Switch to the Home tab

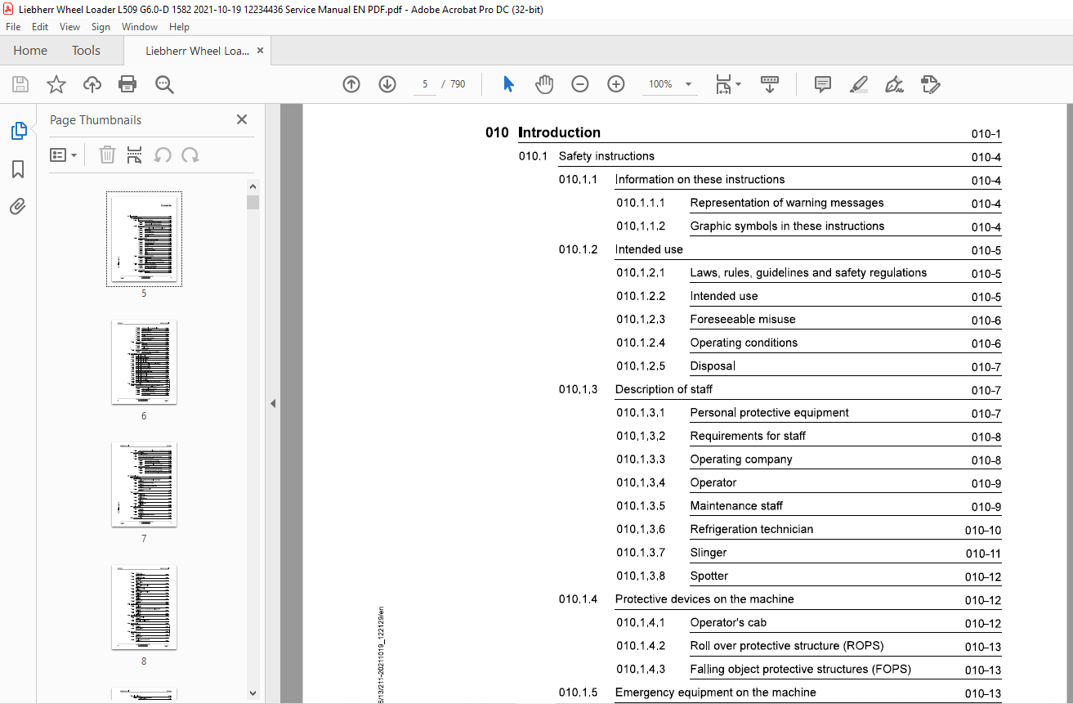pyautogui.click(x=30, y=51)
